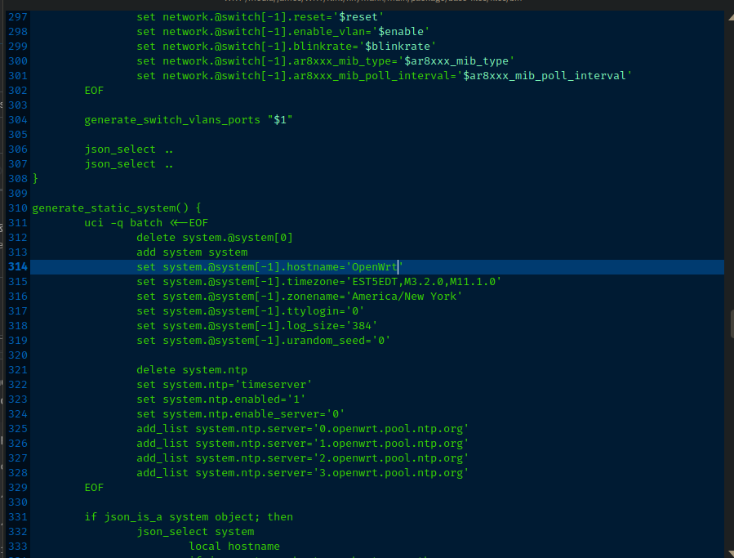The width and height of the screenshot is (734, 558).
Task: Click line number 310 beside generate_static_system
Action: pos(18,208)
